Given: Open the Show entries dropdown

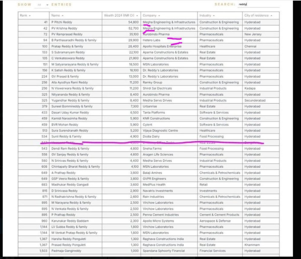Looking at the screenshot, I should click(x=41, y=5).
